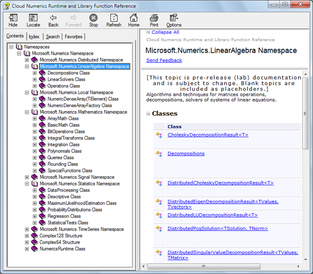Click the Decompositions Class book icon in tree
Image resolution: width=313 pixels, height=274 pixels.
[x=43, y=73]
